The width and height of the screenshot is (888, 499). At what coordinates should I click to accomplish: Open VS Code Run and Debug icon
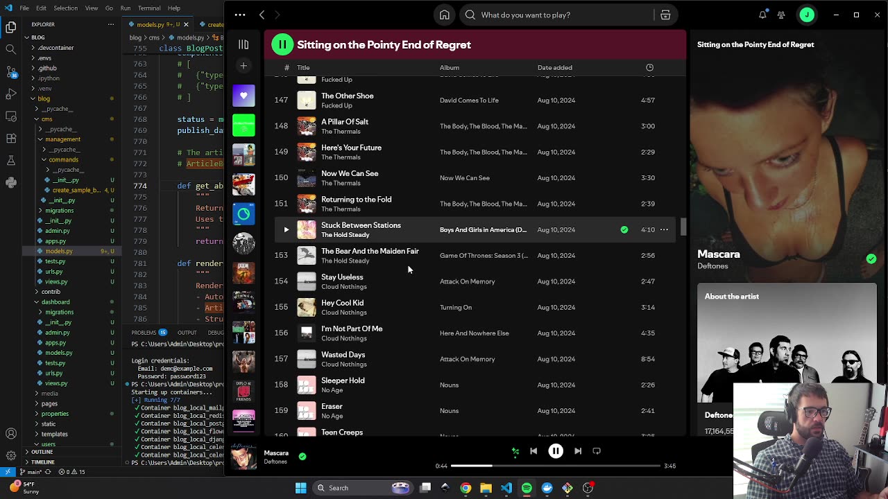[11, 94]
